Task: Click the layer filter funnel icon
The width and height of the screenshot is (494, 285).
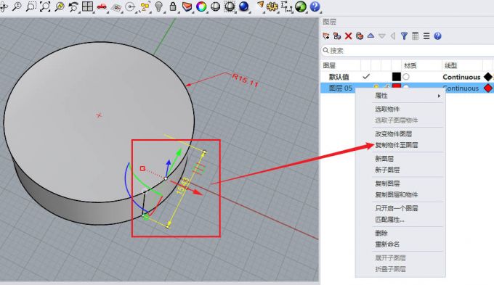Action: pos(404,36)
